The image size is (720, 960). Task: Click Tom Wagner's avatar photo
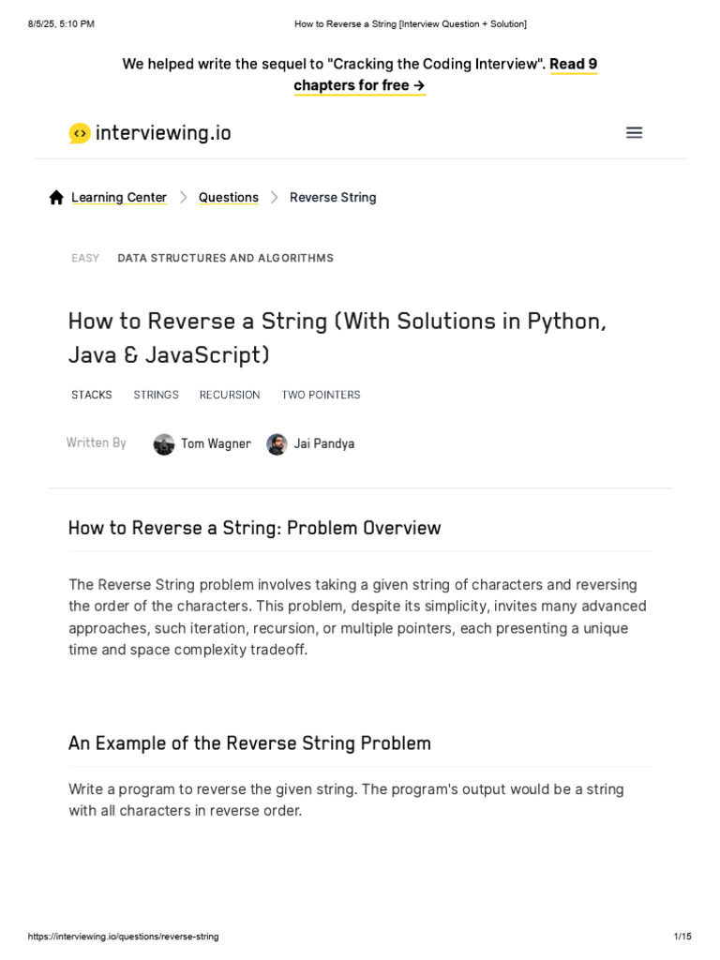click(164, 444)
